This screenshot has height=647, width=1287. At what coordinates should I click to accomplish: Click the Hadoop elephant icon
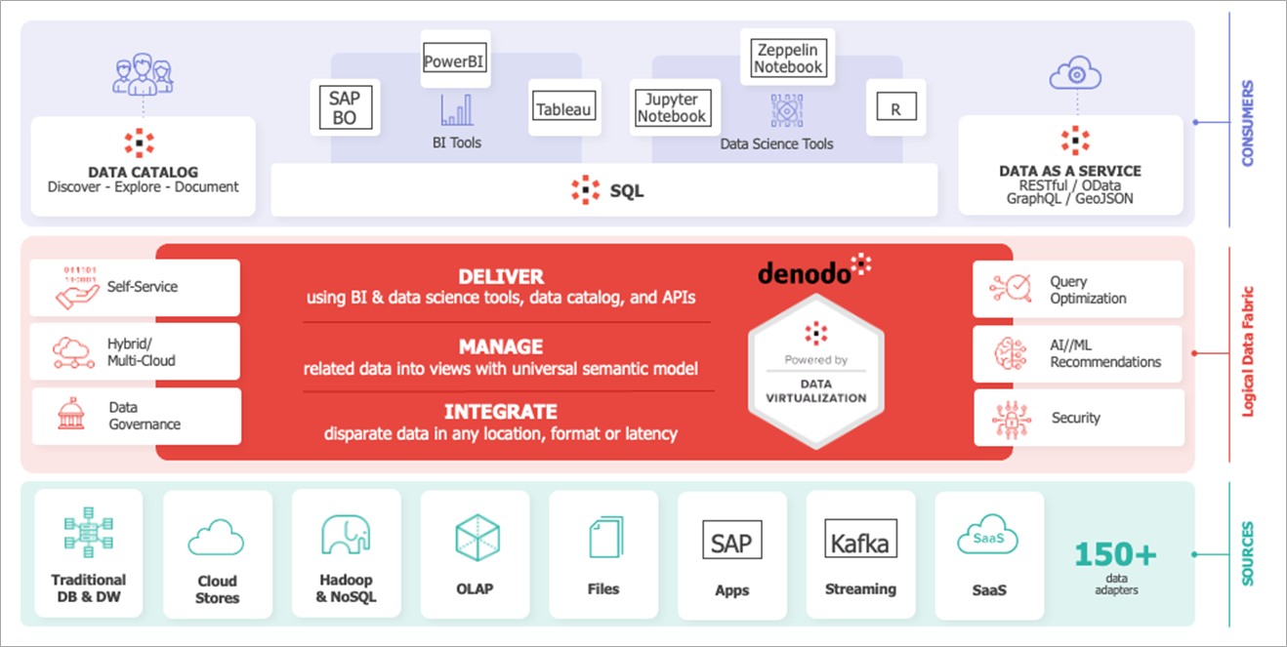[346, 536]
